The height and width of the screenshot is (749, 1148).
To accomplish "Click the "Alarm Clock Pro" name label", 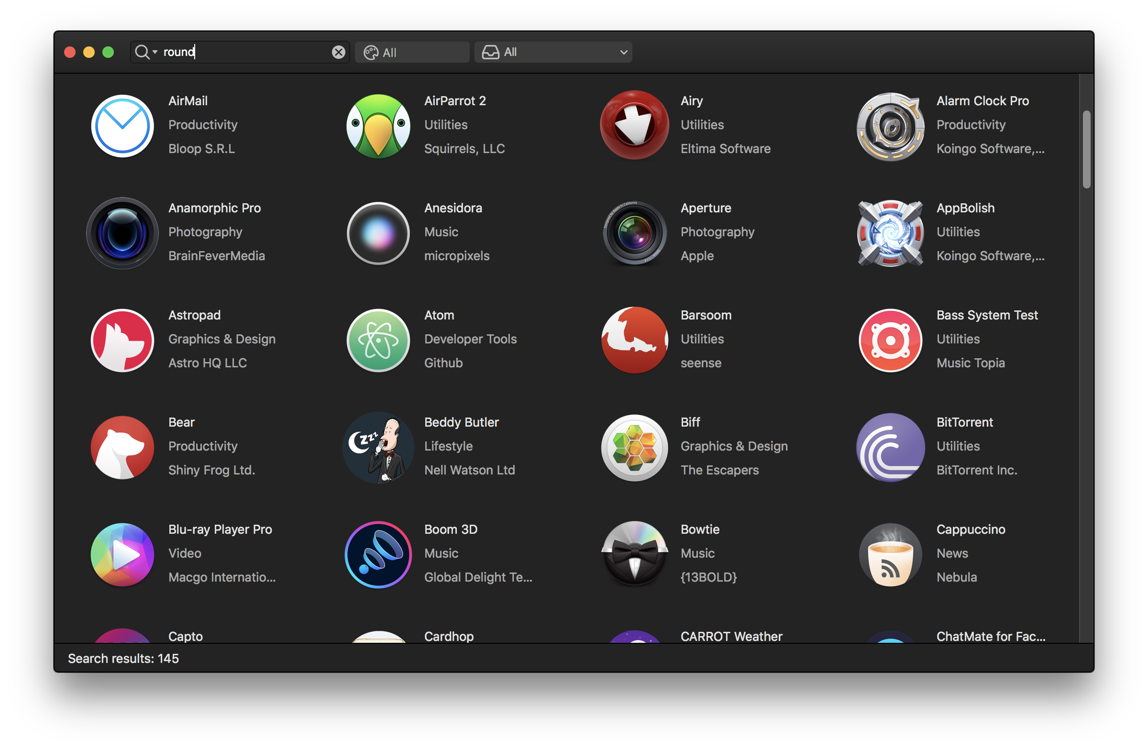I will (982, 101).
